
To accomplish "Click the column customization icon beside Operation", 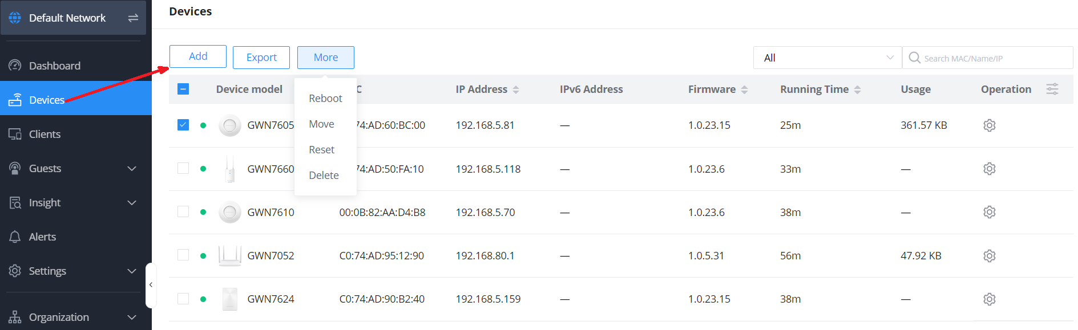I will [x=1052, y=89].
